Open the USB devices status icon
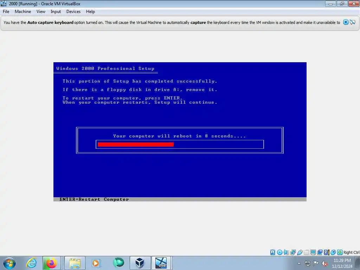The image size is (360, 270). (300, 252)
